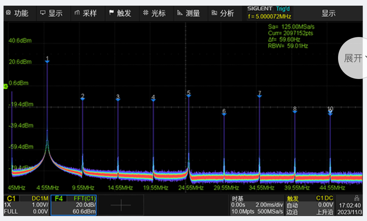
Task: Click the 展开 expand circle button
Action: tap(352, 58)
